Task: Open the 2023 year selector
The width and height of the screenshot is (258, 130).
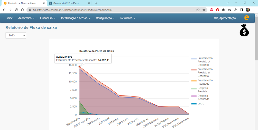Action: pos(16,35)
